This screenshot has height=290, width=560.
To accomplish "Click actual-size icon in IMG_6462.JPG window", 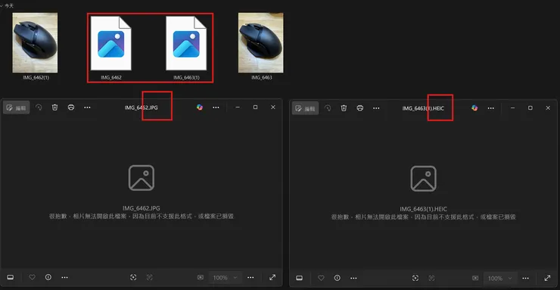I will [150, 277].
